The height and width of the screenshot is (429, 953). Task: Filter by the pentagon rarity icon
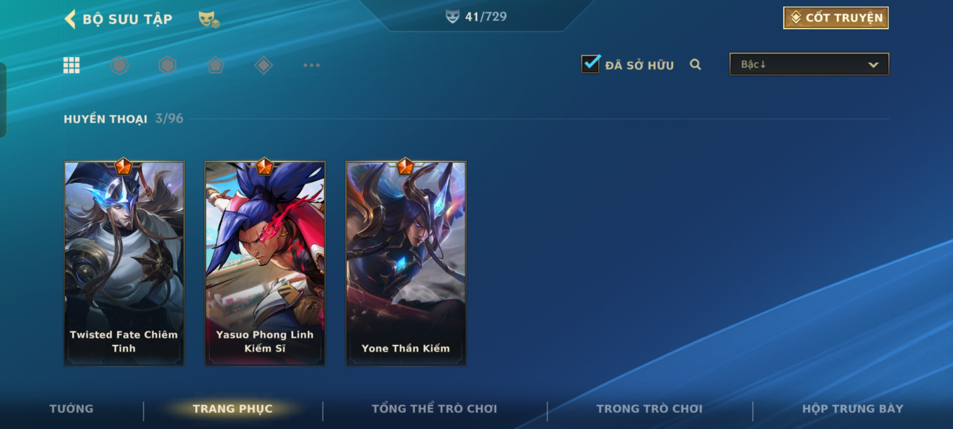click(x=216, y=65)
